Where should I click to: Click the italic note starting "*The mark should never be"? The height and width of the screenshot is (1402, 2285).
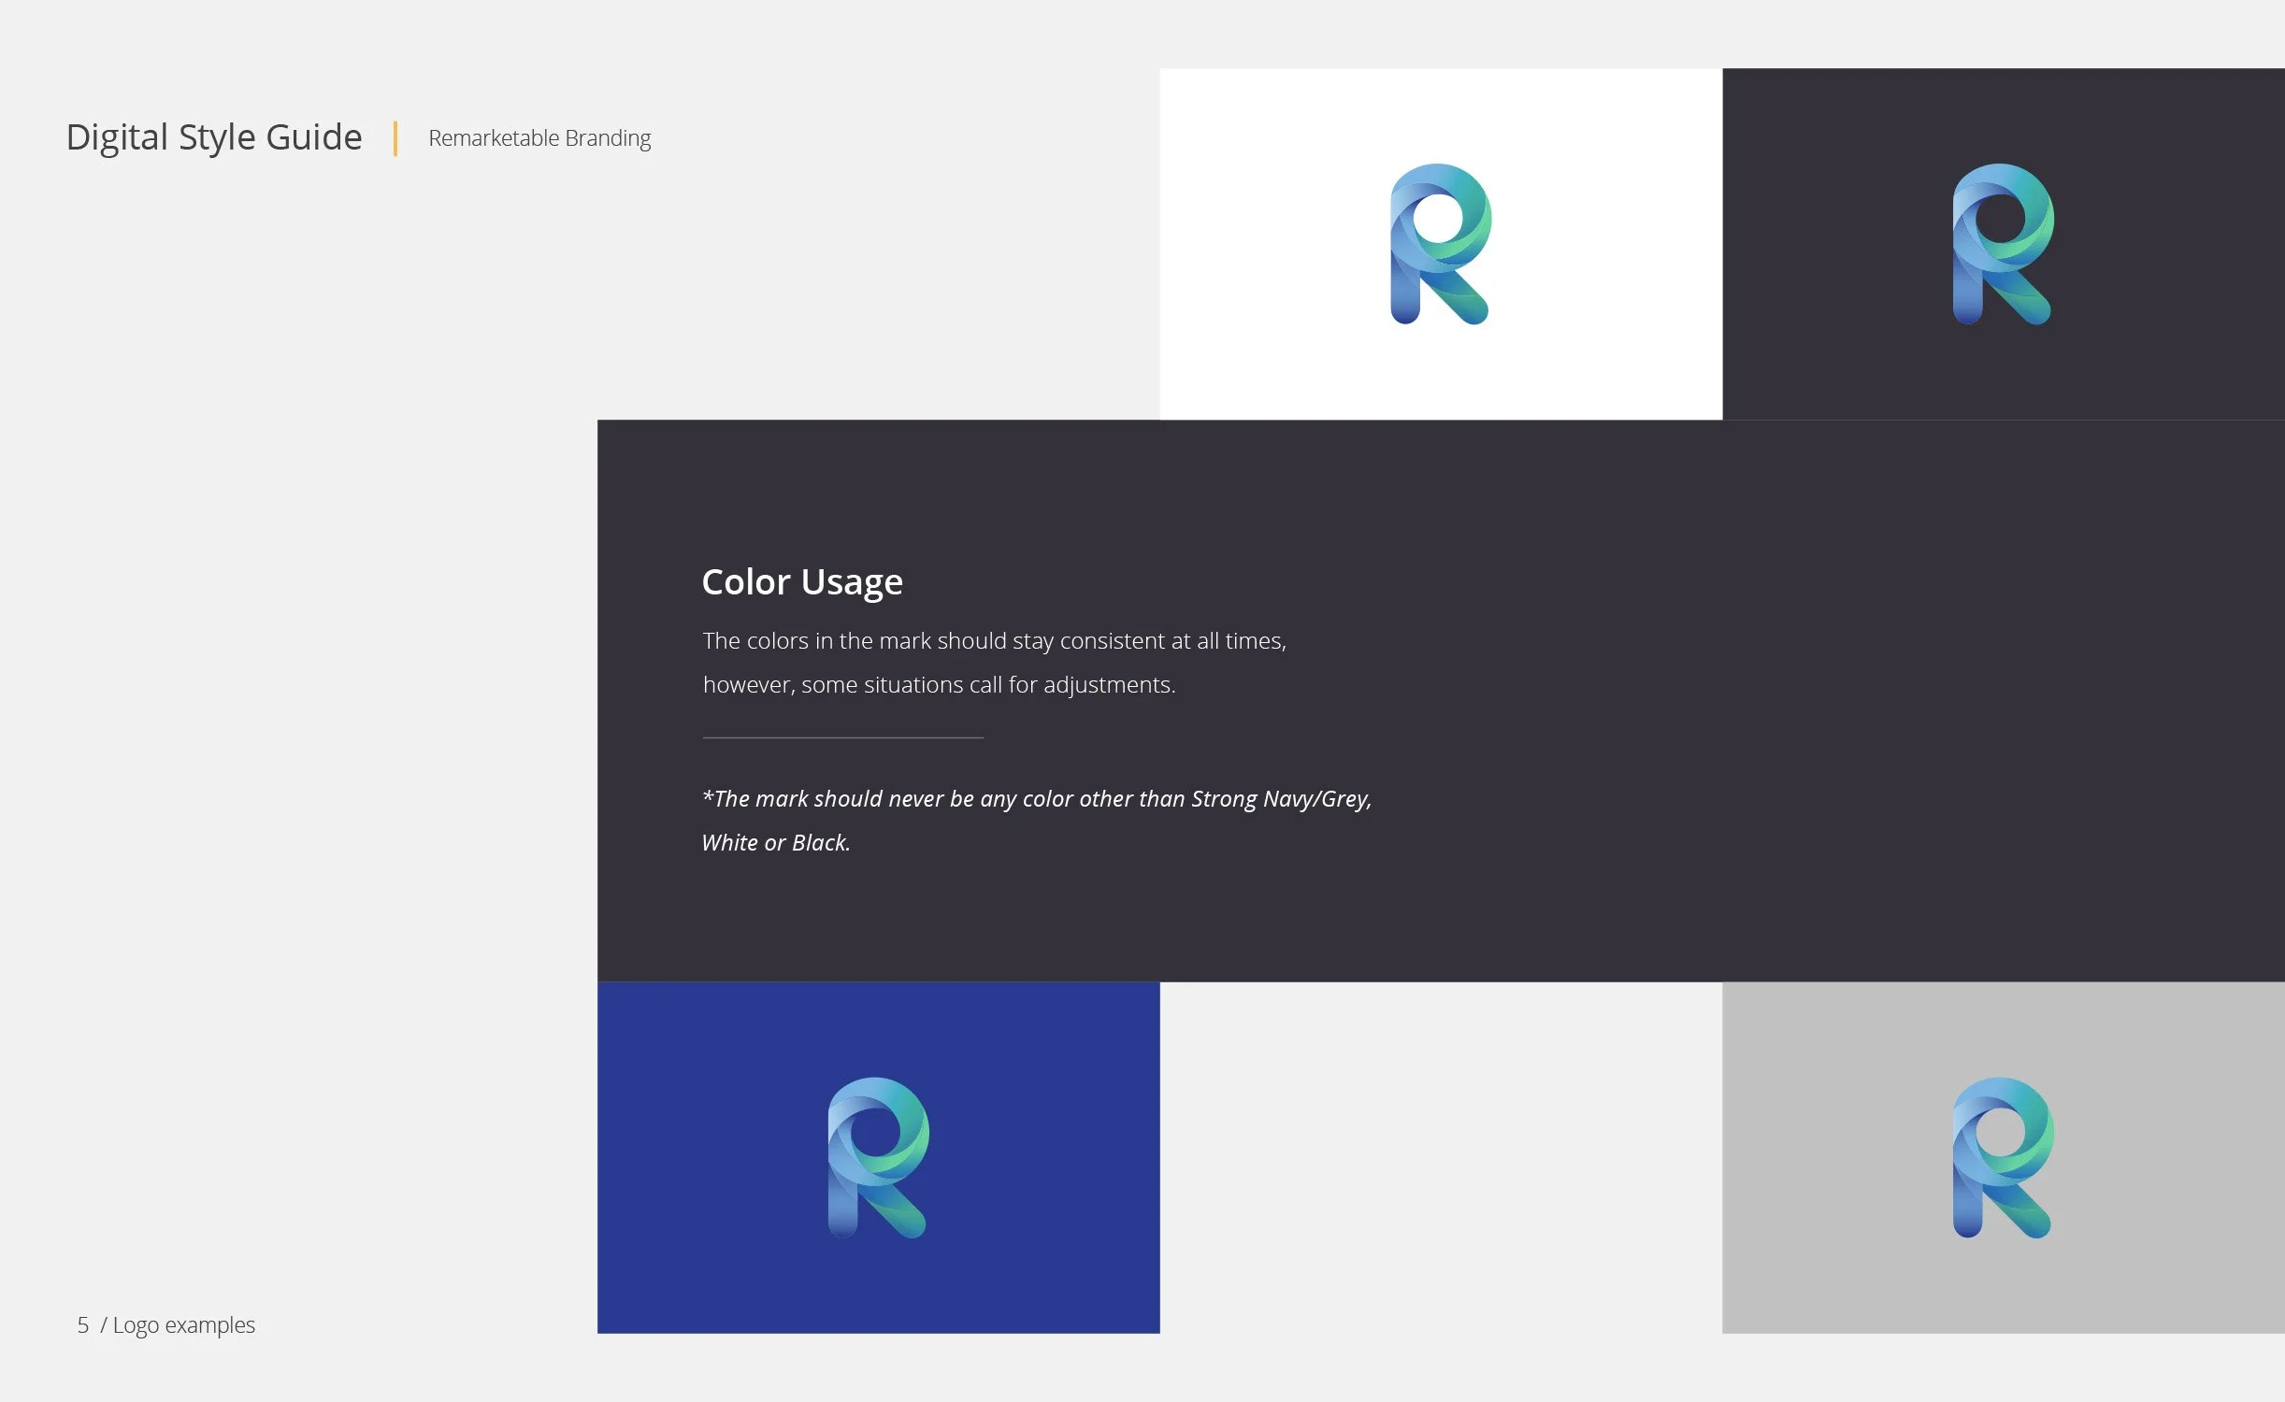[x=1037, y=799]
